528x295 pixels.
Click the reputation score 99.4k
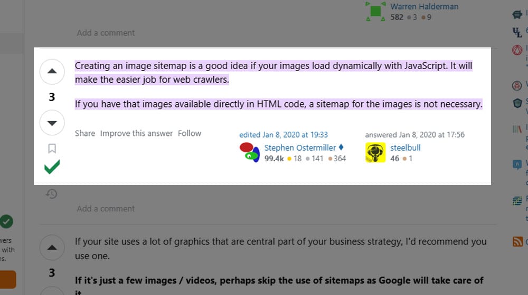(274, 159)
